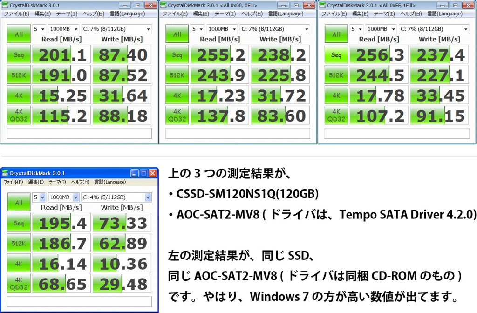Open test count dropdown in 0Fill window
Viewport: 477px width, 313px height.
198,29
